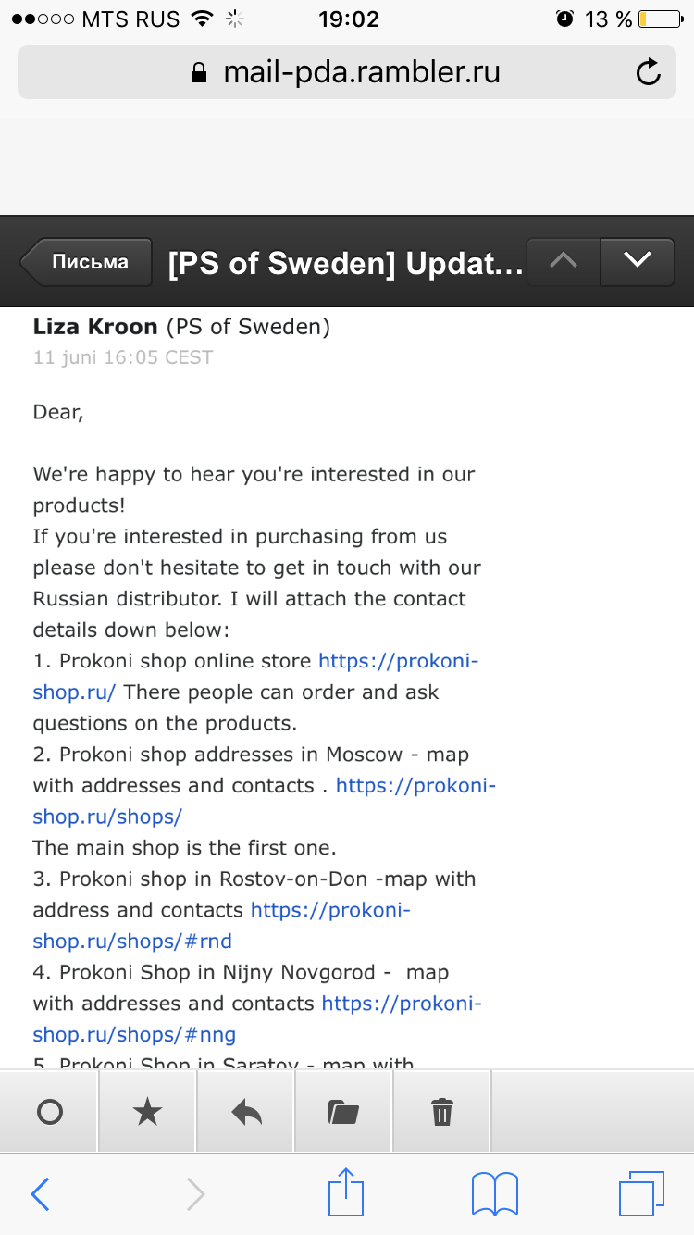Tap the email subject title in header
Image resolution: width=694 pixels, height=1235 pixels.
(345, 264)
